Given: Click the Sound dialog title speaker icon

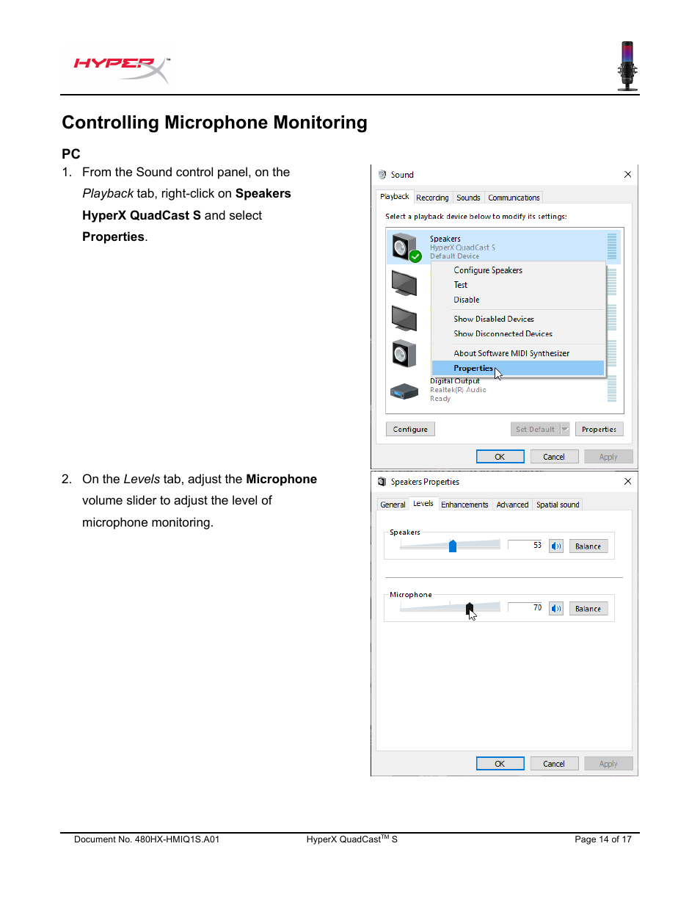Looking at the screenshot, I should pos(382,175).
